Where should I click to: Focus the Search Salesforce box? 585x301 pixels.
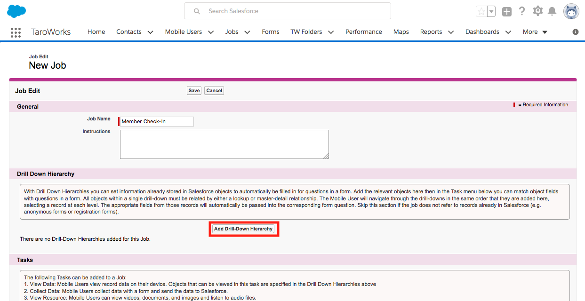tap(287, 11)
